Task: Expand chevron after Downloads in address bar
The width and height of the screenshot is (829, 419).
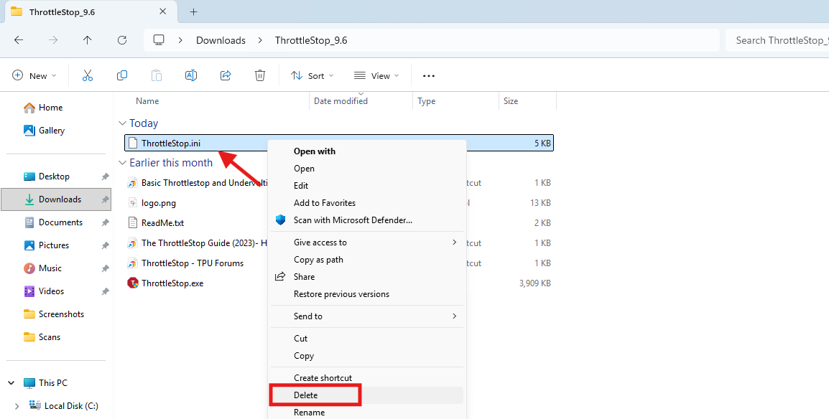Action: tap(260, 41)
